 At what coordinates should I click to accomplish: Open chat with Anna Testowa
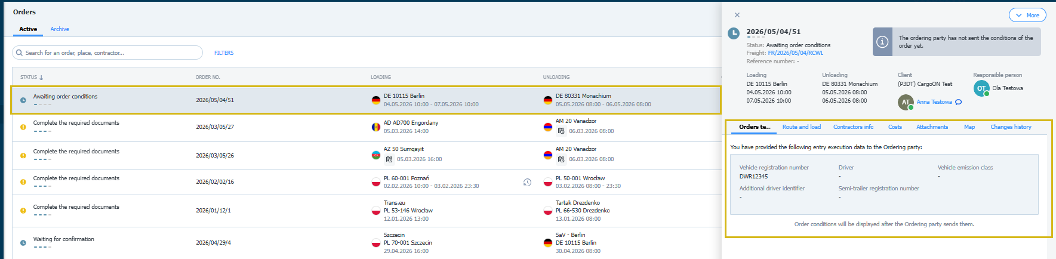coord(958,102)
